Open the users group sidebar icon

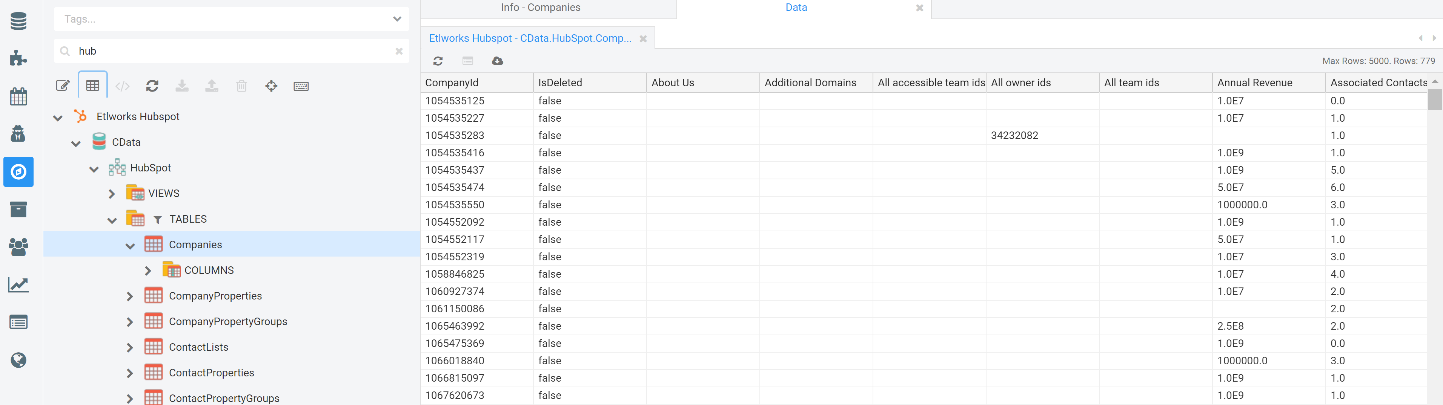(18, 247)
